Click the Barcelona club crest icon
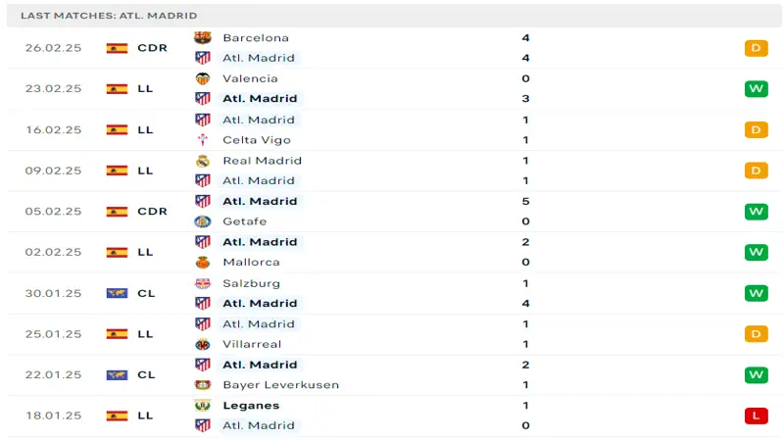The width and height of the screenshot is (784, 441). [203, 37]
